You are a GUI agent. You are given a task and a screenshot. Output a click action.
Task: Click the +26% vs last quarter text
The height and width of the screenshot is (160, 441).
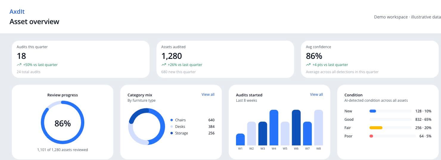[185, 65]
